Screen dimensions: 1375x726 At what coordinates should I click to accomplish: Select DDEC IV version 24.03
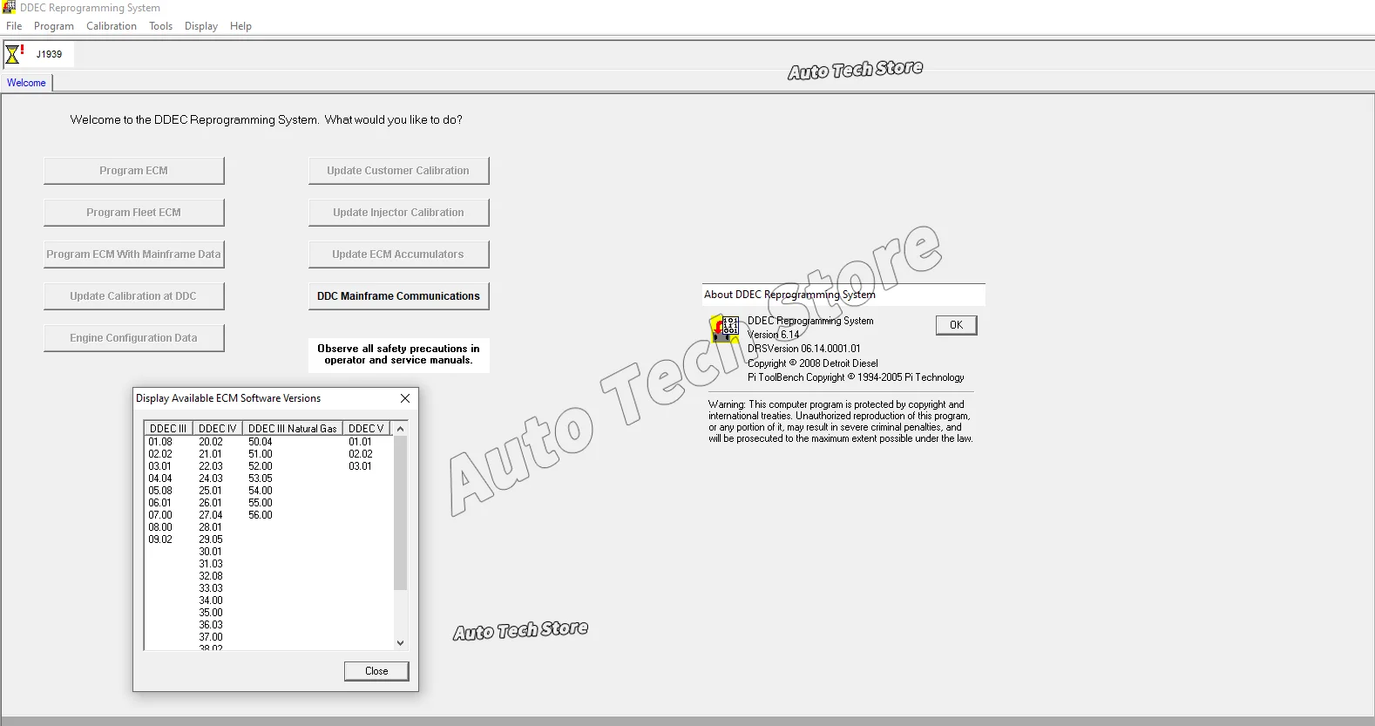211,478
